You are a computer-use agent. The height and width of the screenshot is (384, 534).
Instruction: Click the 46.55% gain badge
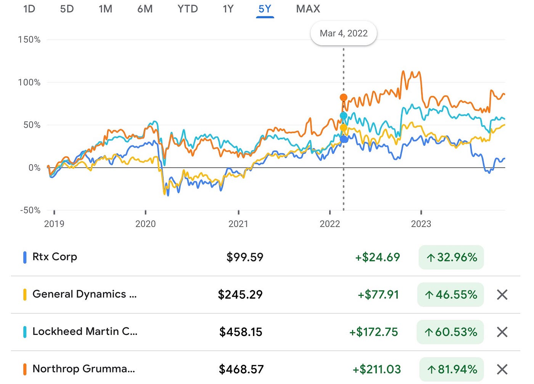[x=450, y=294]
